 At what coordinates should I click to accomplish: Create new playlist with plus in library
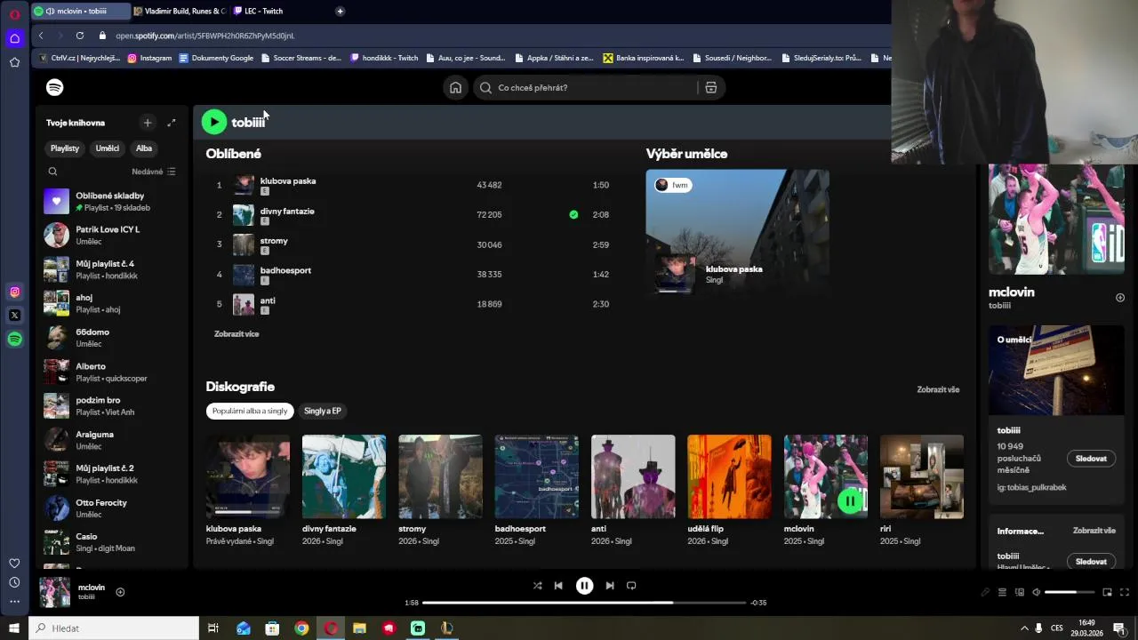tap(148, 123)
